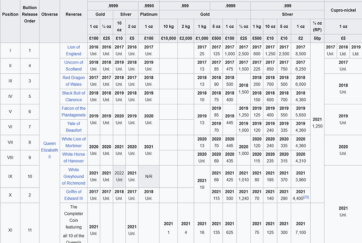Select the 2018 6,000 mintage cell
This screenshot has height=243, width=362.
click(301, 81)
